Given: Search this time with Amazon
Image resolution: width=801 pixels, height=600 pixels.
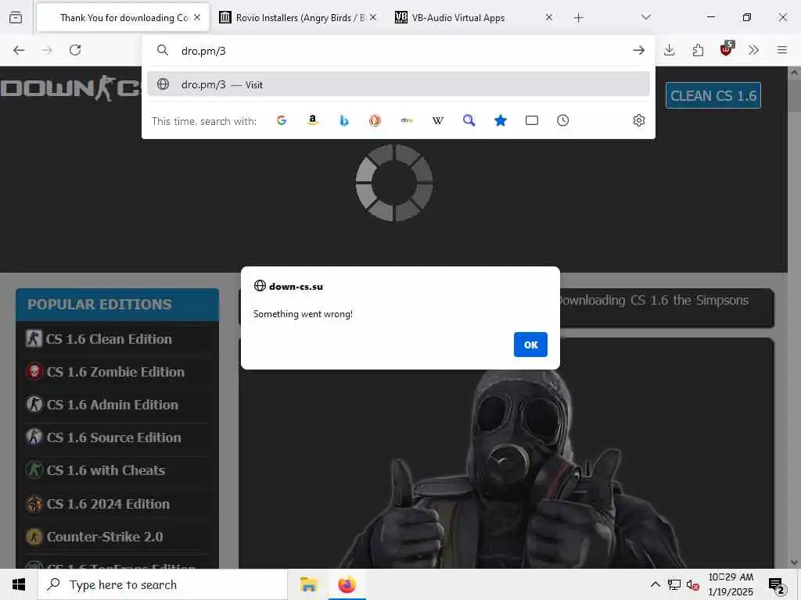Looking at the screenshot, I should 313,120.
